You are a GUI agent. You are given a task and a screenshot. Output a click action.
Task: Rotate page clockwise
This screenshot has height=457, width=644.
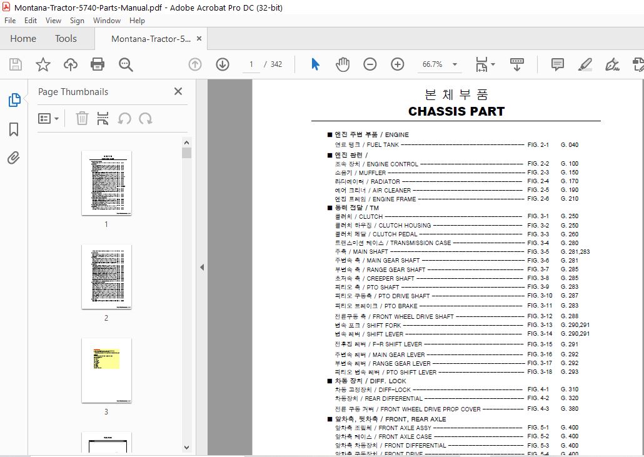pos(146,119)
